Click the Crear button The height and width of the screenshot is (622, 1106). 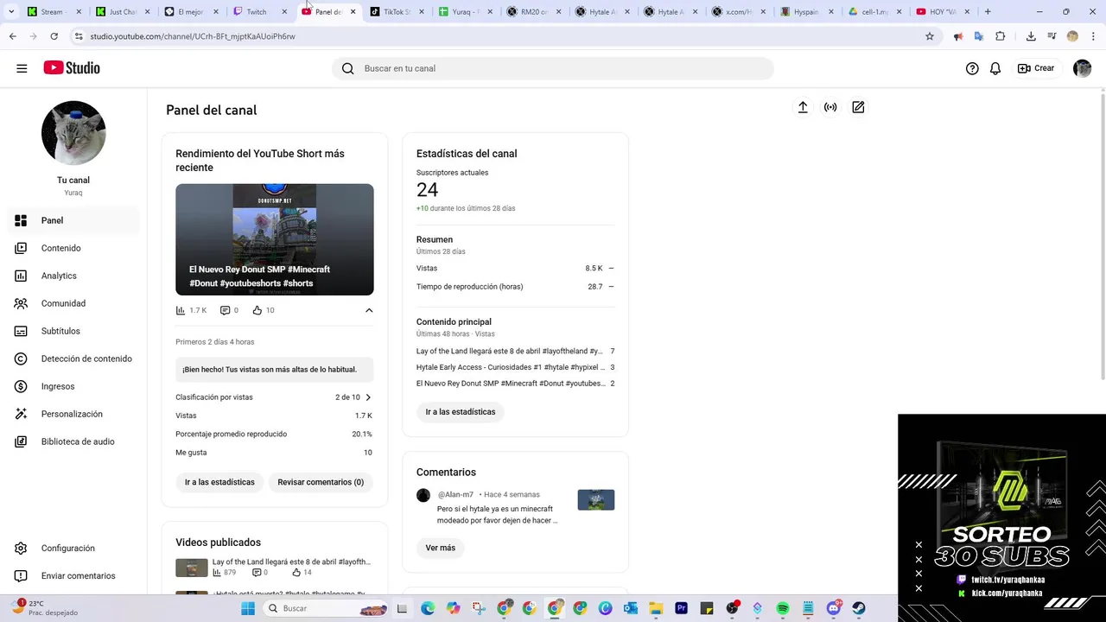pos(1036,68)
